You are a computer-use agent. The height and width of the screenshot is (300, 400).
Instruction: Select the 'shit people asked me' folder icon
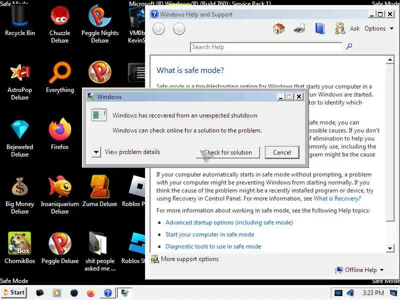[99, 252]
